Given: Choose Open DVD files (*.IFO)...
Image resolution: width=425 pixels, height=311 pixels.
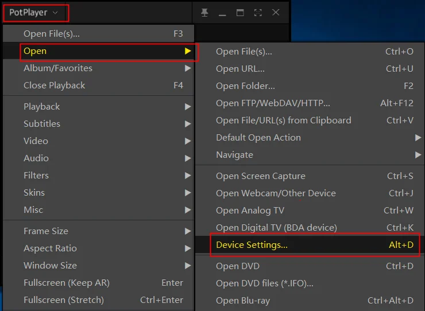Looking at the screenshot, I should coord(310,283).
